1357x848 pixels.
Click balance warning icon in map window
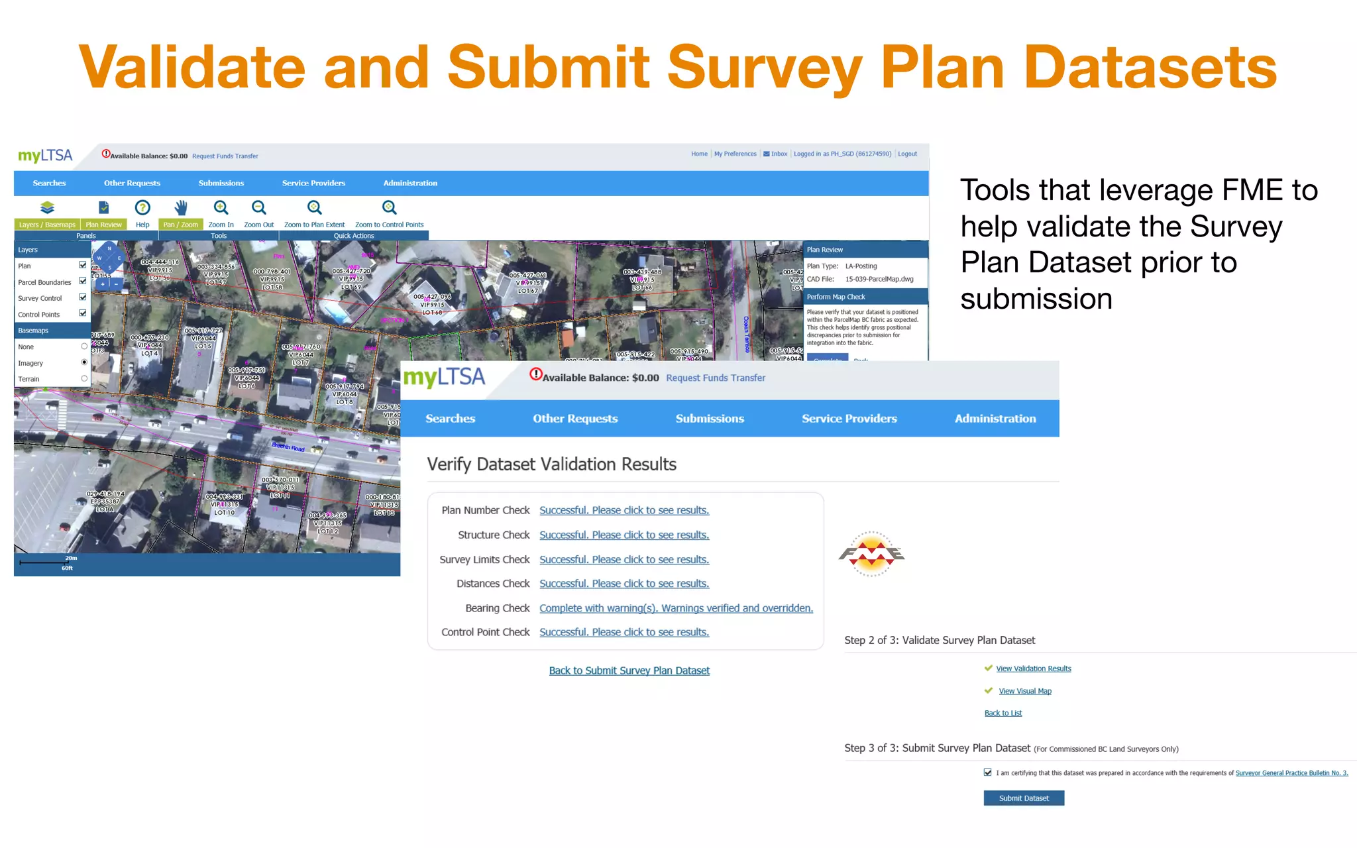click(106, 154)
